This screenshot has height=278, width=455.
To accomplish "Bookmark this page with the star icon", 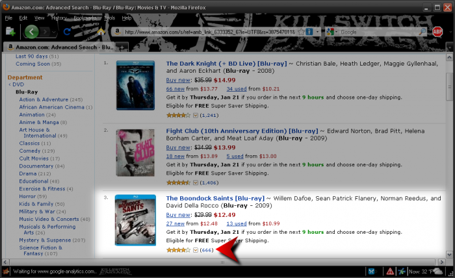I will click(301, 32).
